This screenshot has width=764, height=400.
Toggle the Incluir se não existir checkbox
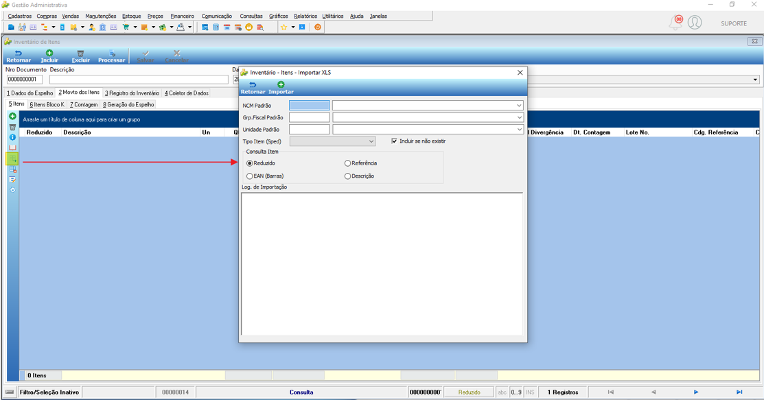coord(394,141)
